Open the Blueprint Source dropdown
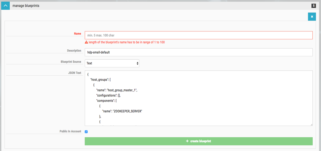Screen dimensions: 321x151 coord(112,63)
